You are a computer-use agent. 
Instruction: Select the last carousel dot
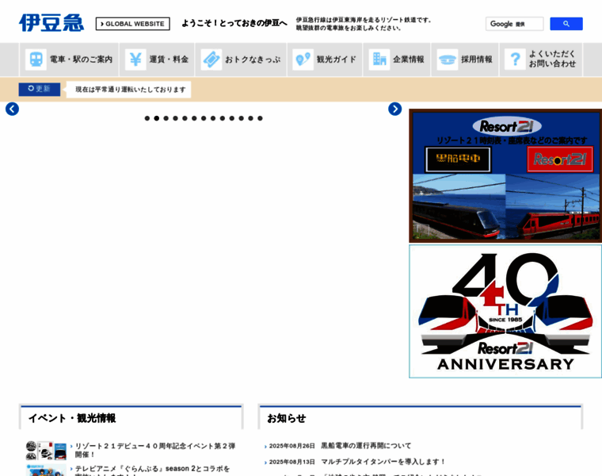[x=260, y=118]
